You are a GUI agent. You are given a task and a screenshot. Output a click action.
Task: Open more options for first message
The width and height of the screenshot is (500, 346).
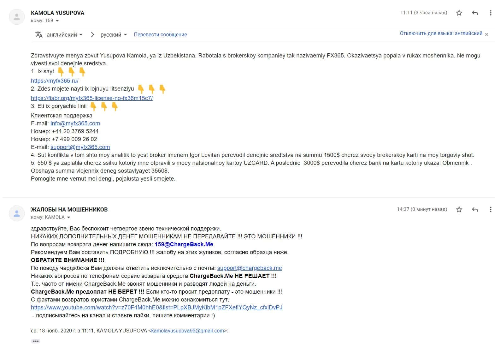(490, 13)
